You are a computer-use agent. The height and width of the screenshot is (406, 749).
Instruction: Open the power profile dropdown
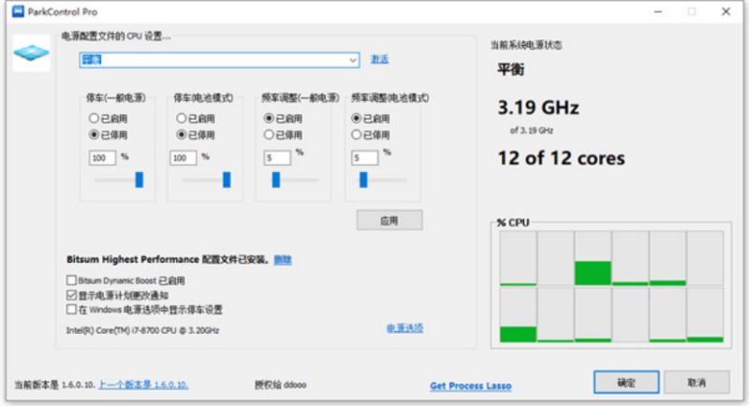219,60
